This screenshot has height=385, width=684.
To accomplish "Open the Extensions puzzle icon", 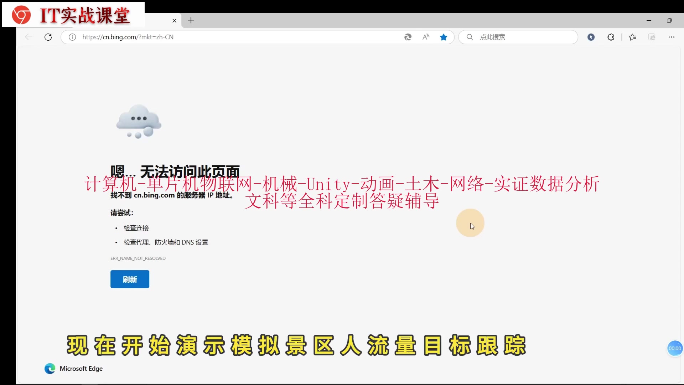I will 611,37.
